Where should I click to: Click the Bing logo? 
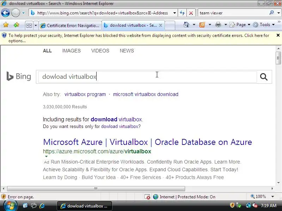[x=19, y=76]
